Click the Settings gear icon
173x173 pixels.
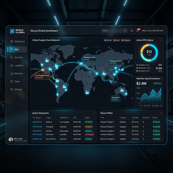point(12,89)
